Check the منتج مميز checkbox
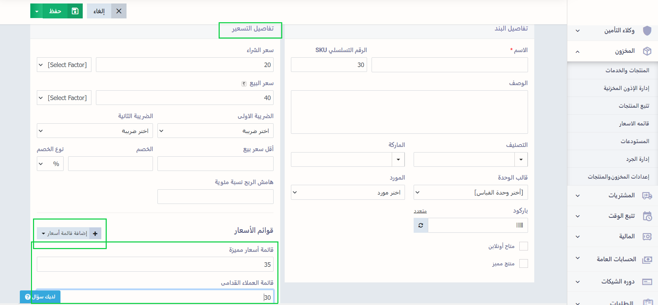Image resolution: width=658 pixels, height=305 pixels. pyautogui.click(x=523, y=264)
